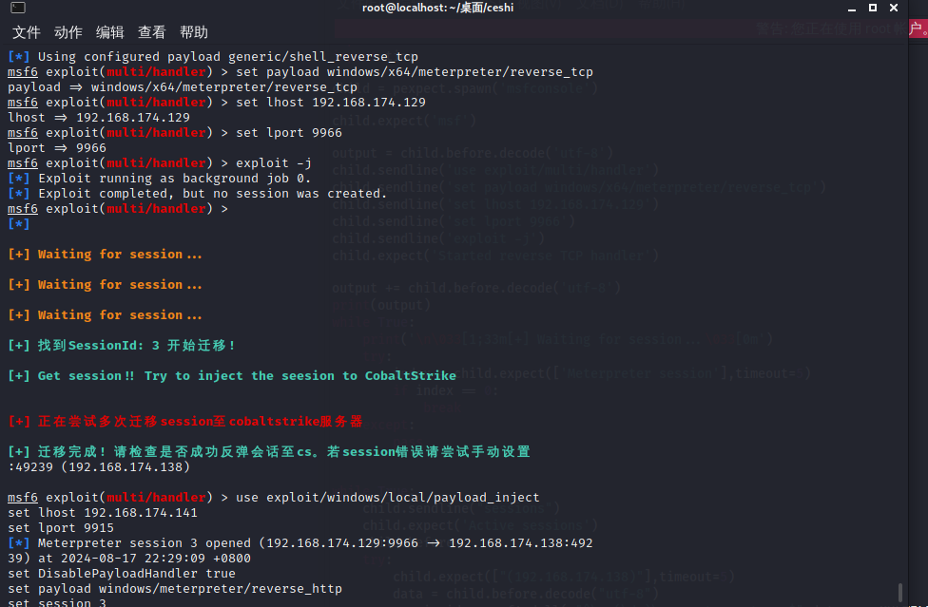Click red '正在尝试多次迁移session' line
Viewport: 928px width, 607px height.
185,422
